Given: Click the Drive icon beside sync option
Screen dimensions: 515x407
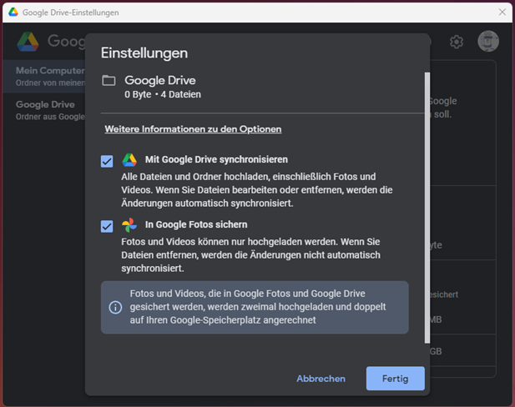Looking at the screenshot, I should point(129,160).
